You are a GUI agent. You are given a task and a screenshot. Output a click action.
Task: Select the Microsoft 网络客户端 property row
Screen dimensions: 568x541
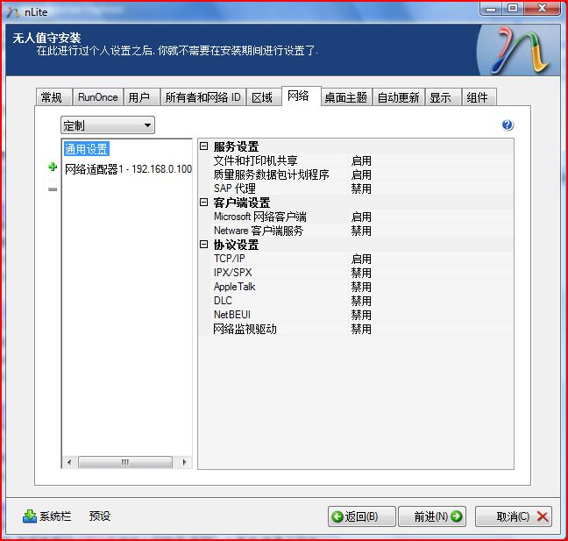coord(356,217)
